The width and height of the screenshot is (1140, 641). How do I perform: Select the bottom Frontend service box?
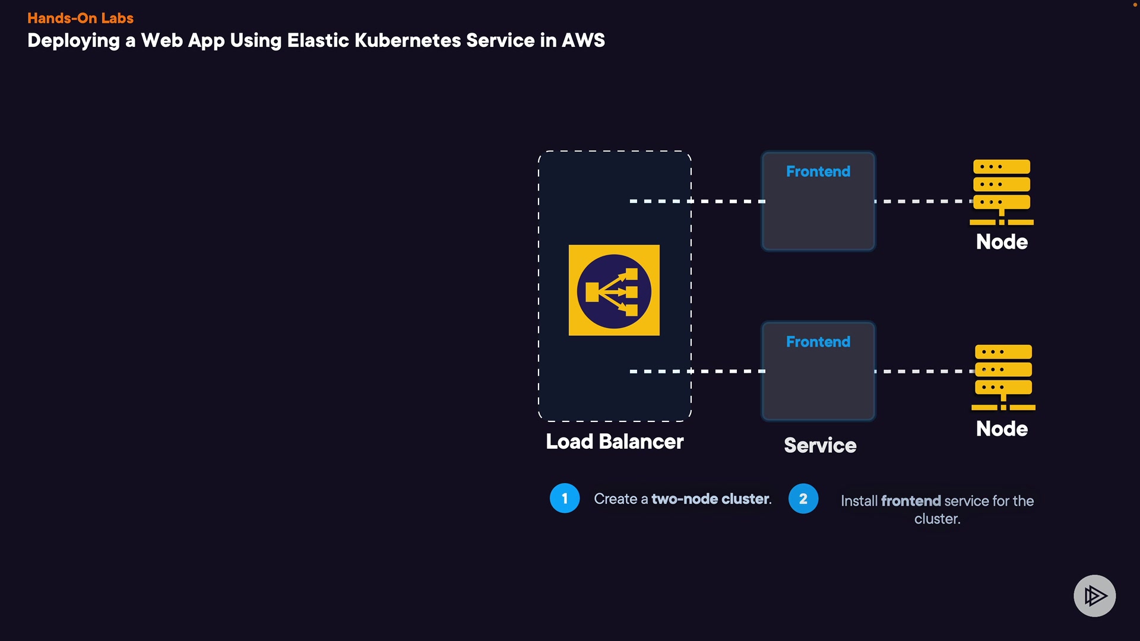click(818, 386)
